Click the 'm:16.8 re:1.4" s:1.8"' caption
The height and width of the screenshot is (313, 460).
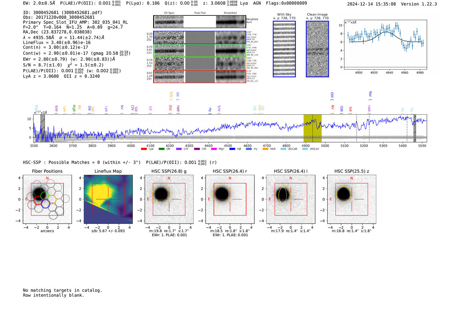tap(352, 231)
